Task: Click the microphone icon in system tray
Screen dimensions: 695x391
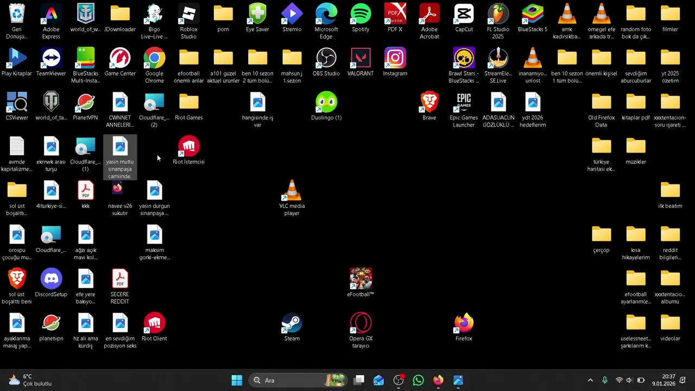Action: coord(604,380)
